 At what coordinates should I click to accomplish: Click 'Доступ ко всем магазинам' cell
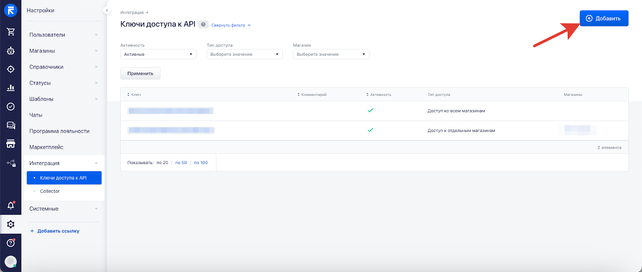point(456,111)
